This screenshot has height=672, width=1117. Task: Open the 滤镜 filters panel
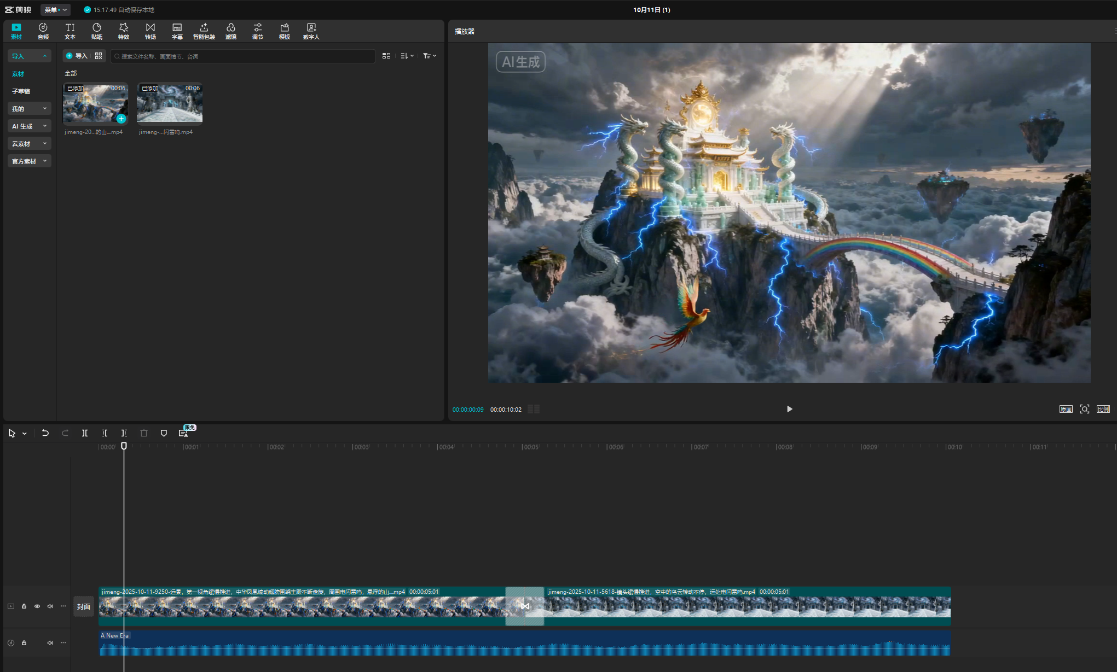click(230, 31)
